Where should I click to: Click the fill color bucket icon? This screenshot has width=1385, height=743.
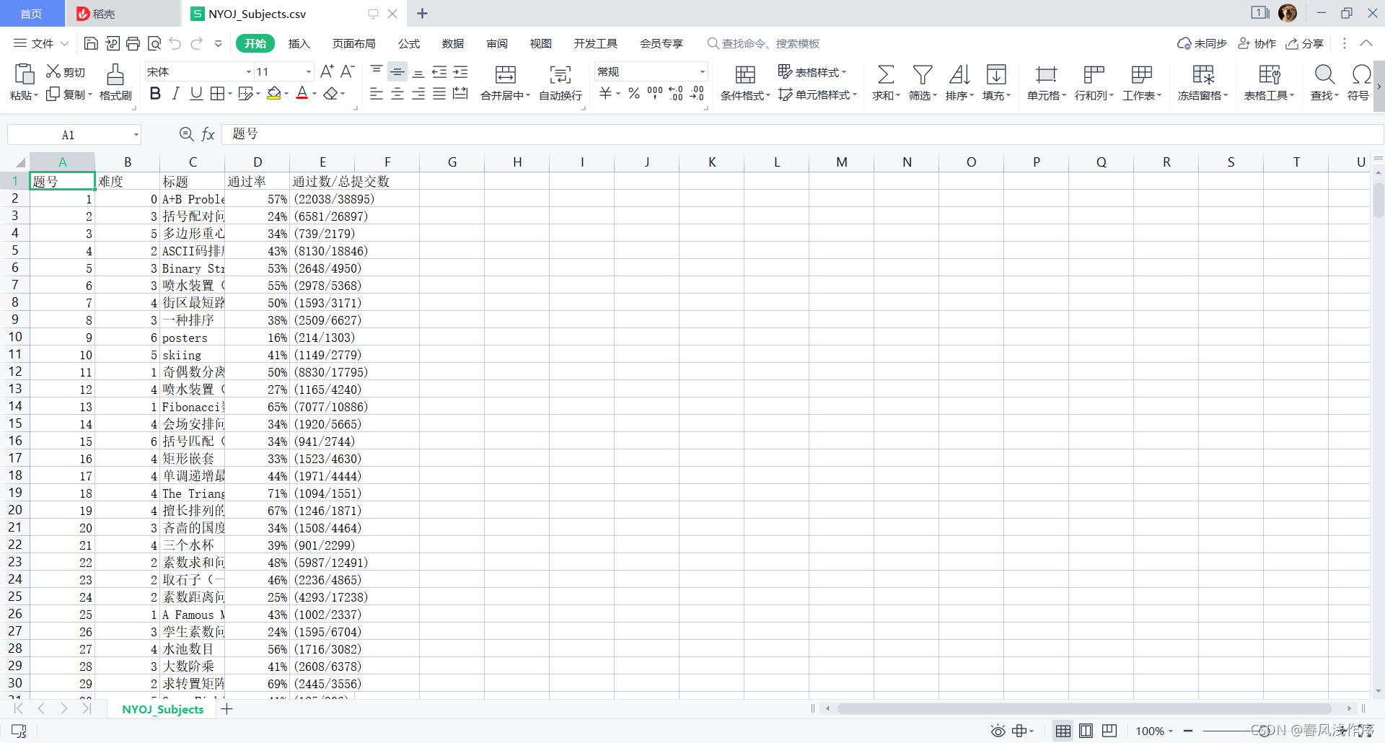(x=273, y=93)
